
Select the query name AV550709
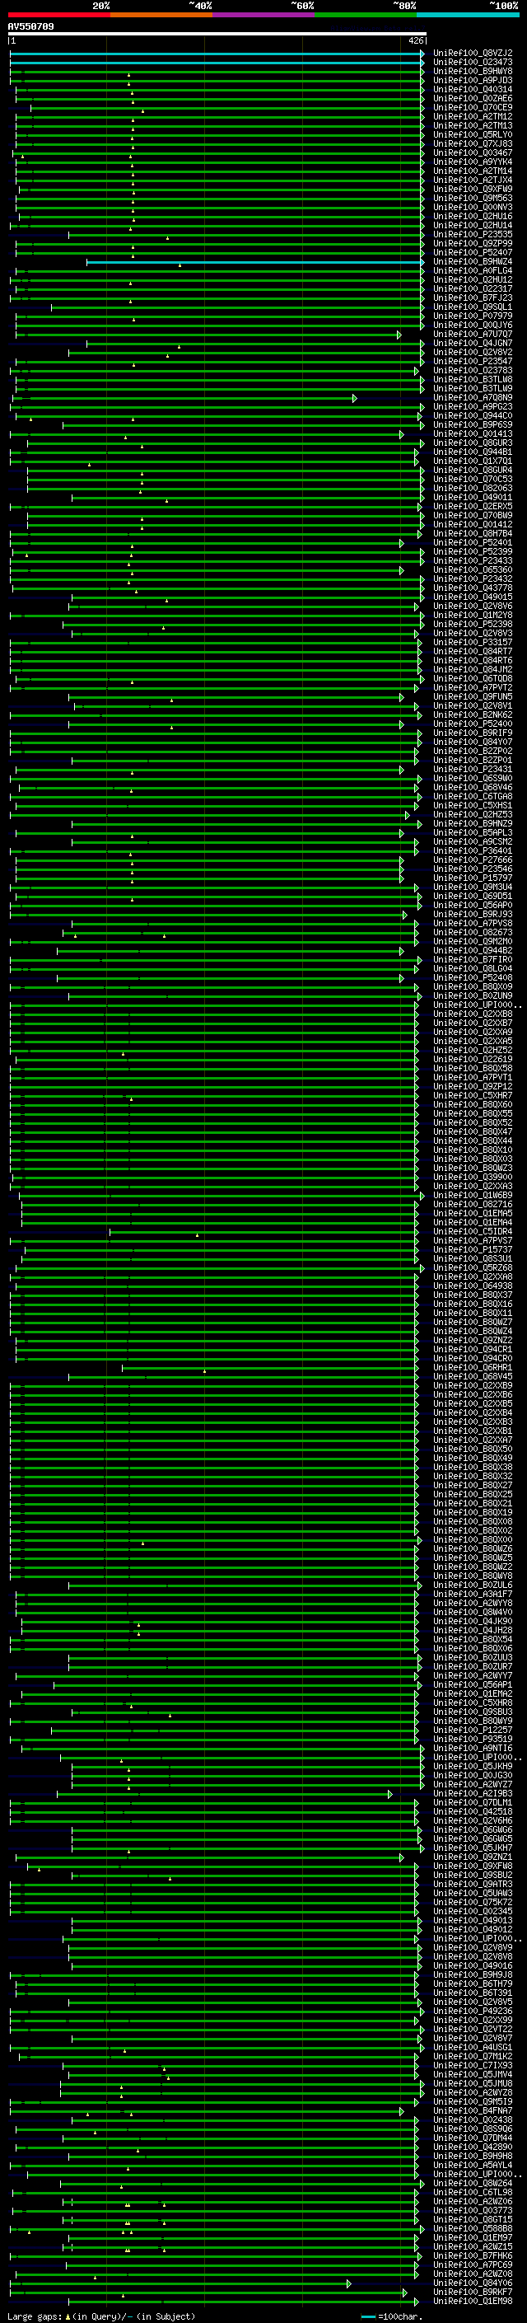[x=30, y=26]
